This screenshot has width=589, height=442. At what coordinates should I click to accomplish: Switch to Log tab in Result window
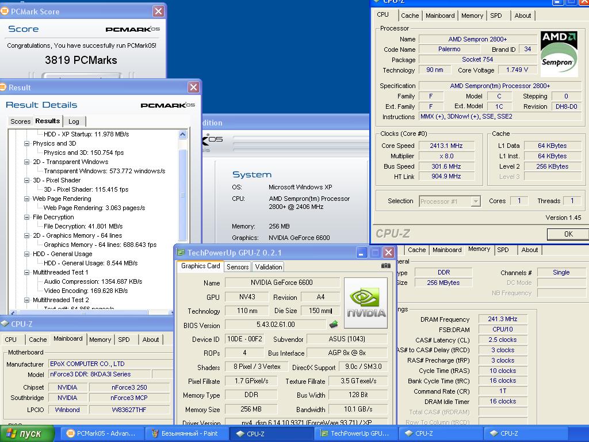click(x=74, y=121)
